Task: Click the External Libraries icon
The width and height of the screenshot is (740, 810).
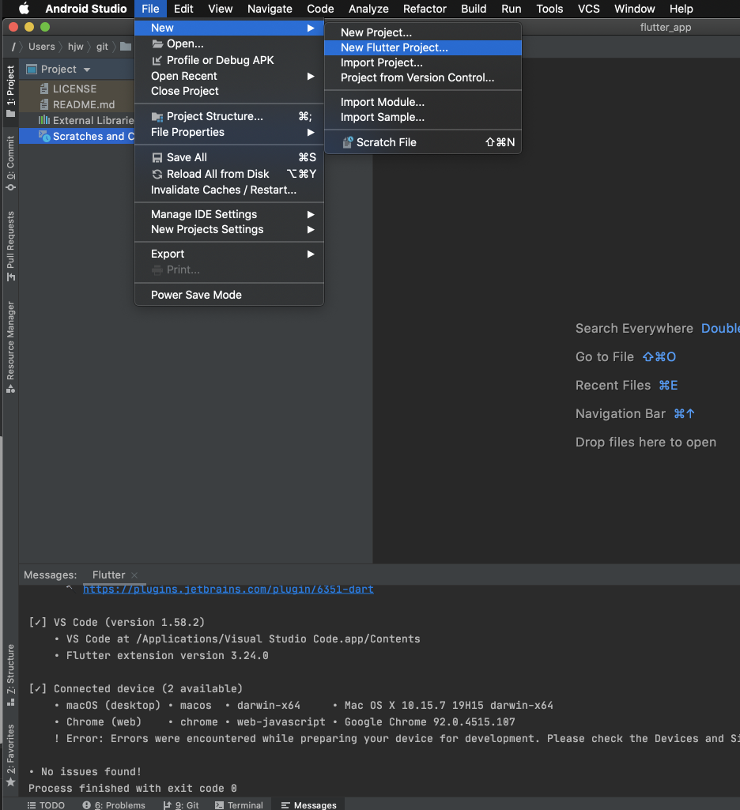Action: pyautogui.click(x=44, y=120)
